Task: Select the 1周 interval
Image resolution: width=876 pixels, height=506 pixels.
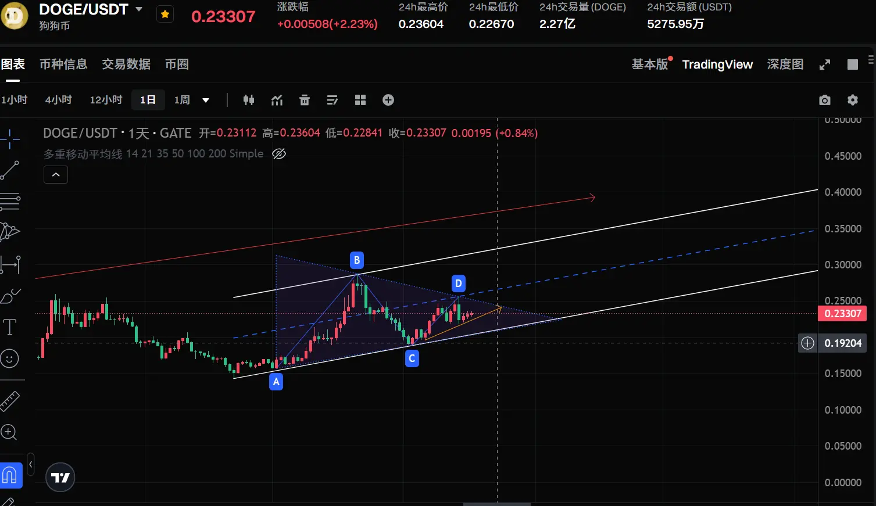Action: (x=182, y=100)
